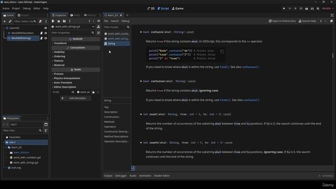Click the Filter Scripts search magnifier
Viewport: 336px width, 189px height.
128,27
